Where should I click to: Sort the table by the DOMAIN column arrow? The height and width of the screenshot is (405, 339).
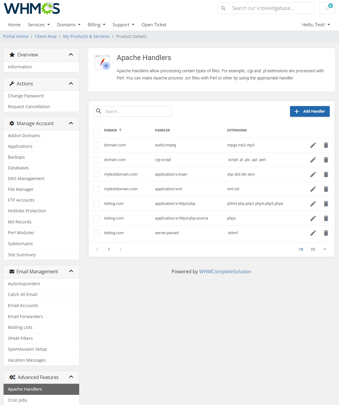120,130
